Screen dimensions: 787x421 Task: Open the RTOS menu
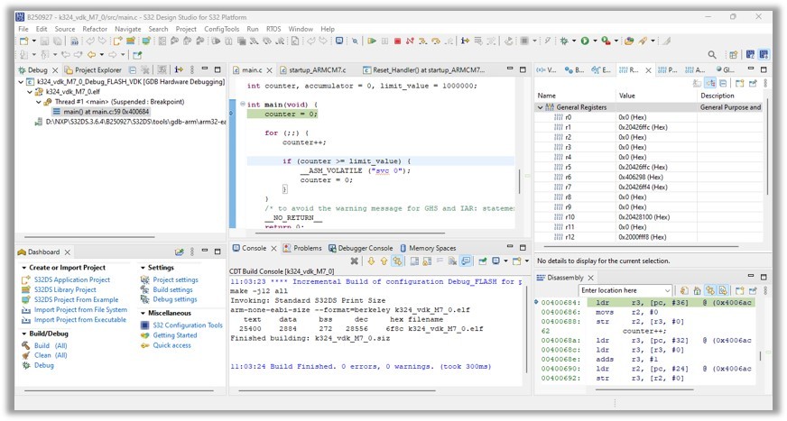click(273, 29)
